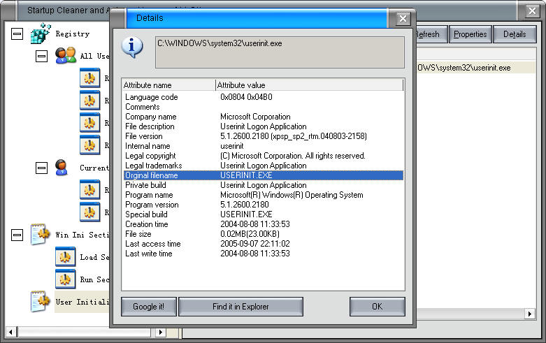Click the Details toolbar button

click(x=514, y=34)
